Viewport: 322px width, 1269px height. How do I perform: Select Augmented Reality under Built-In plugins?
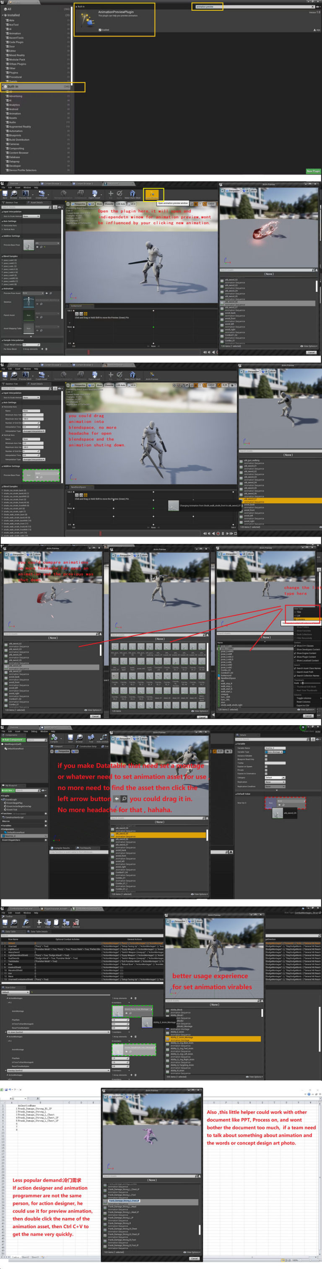pyautogui.click(x=20, y=127)
